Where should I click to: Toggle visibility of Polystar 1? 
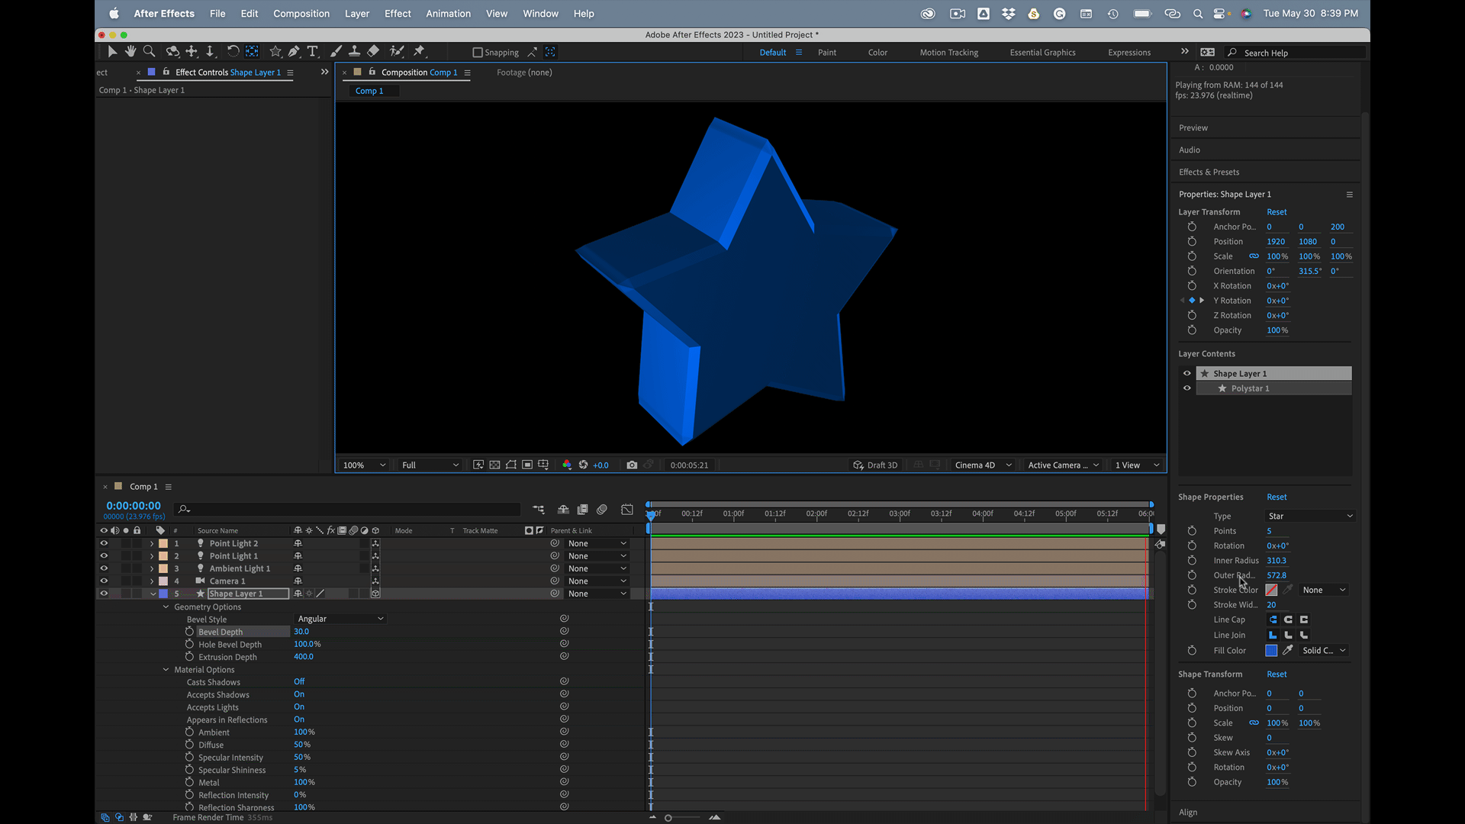click(1186, 388)
